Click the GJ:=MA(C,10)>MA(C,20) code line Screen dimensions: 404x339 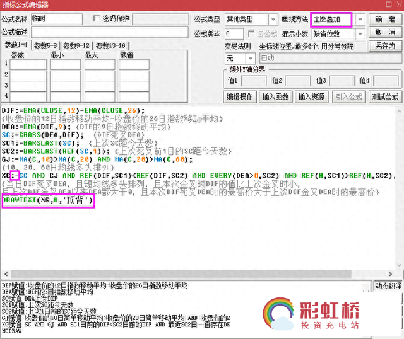pyautogui.click(x=97, y=159)
